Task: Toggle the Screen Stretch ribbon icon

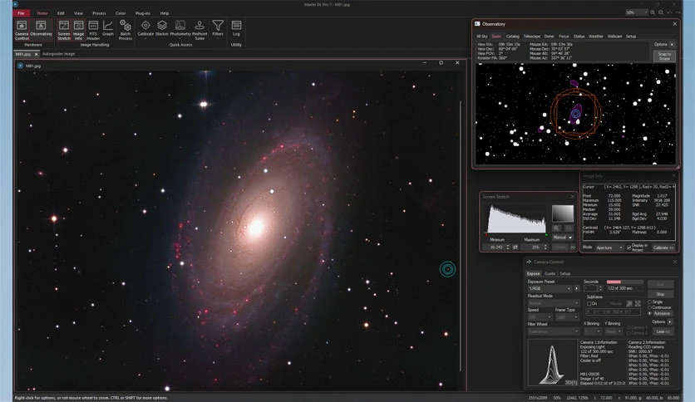Action: coord(64,29)
